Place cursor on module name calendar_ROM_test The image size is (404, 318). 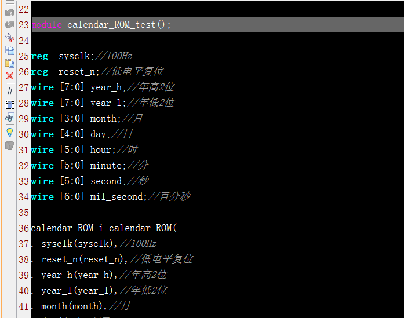point(111,25)
